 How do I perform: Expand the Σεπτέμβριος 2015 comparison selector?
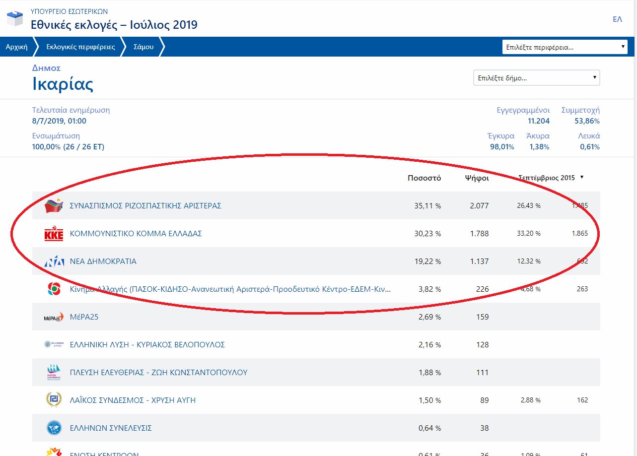[x=551, y=178]
